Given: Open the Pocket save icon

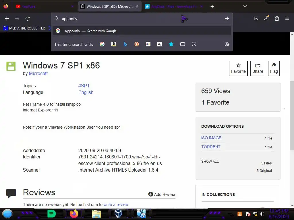Looking at the screenshot, I should click(256, 18).
